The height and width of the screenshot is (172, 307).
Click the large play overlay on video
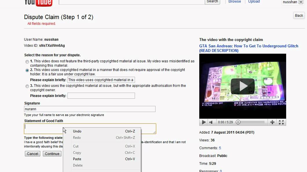(x=243, y=86)
